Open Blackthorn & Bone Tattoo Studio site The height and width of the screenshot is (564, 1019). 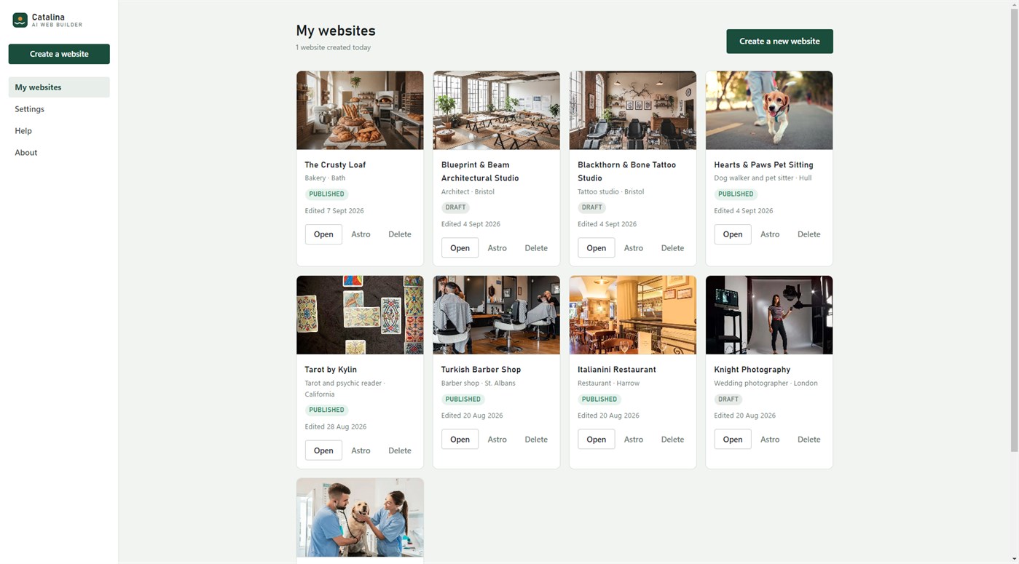point(596,248)
